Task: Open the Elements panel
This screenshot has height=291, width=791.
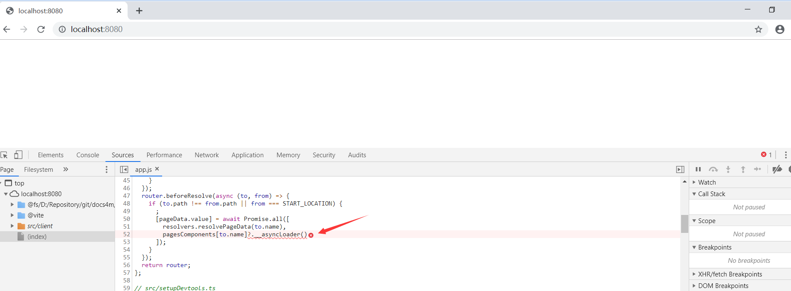Action: pyautogui.click(x=50, y=155)
